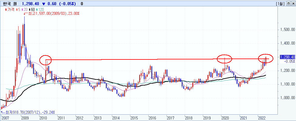The width and height of the screenshot is (296, 121).
Task: Click the 2009 year label on time axis
Action: tap(24, 118)
